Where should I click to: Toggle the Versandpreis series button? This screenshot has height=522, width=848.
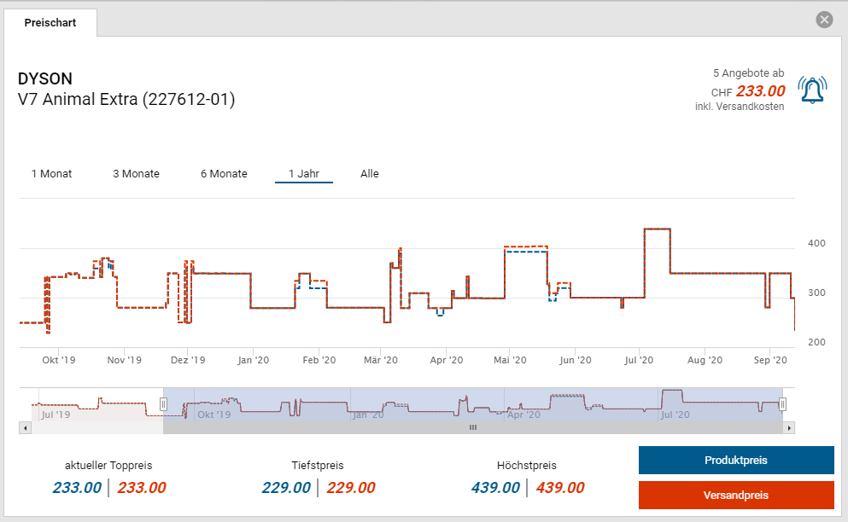(x=735, y=495)
